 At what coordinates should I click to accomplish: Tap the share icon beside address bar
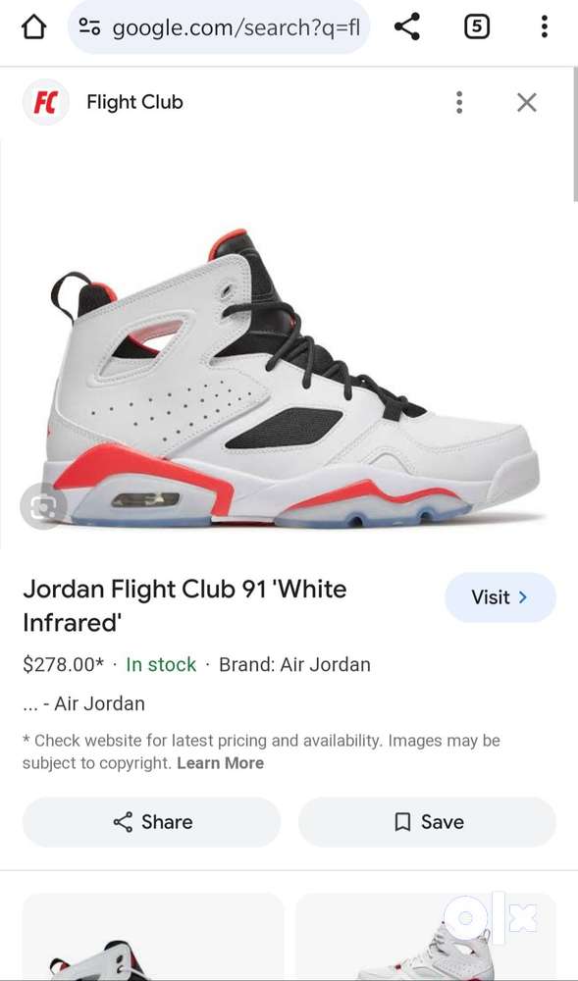(407, 26)
